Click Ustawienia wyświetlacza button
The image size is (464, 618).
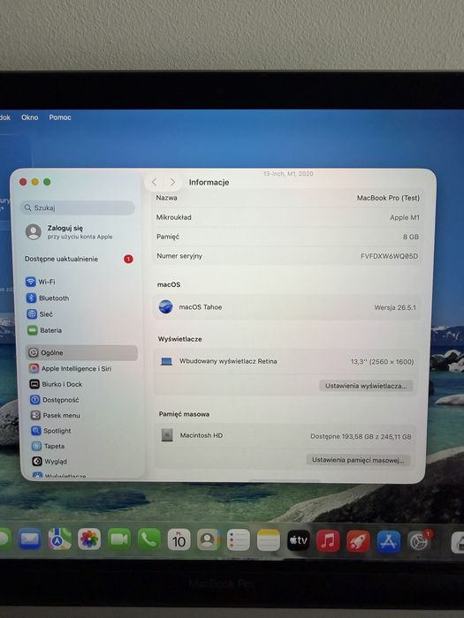coord(366,386)
